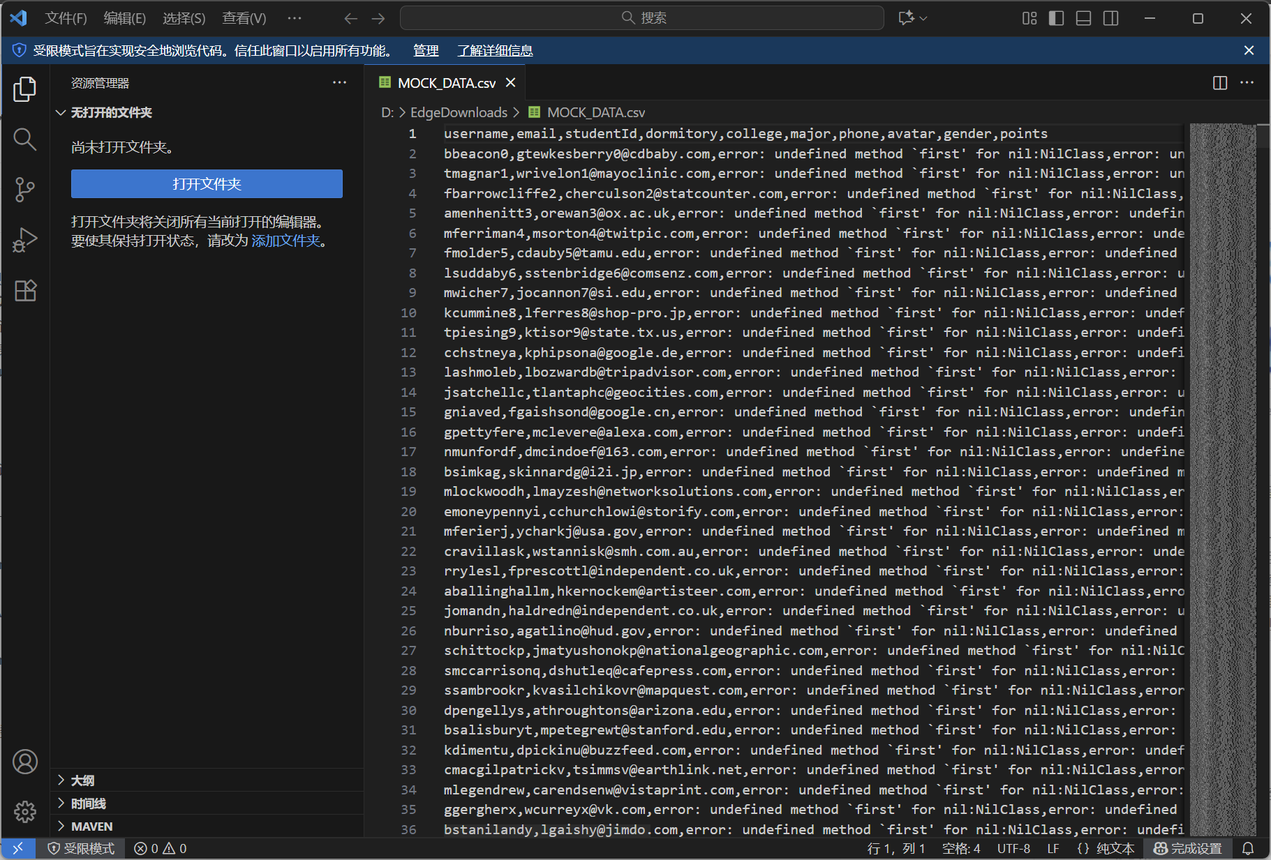This screenshot has height=860, width=1271.
Task: Click line number 18 in the gutter
Action: pyautogui.click(x=409, y=472)
